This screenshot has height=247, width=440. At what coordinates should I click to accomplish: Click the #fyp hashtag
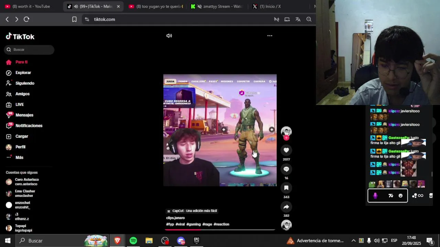coord(170,224)
